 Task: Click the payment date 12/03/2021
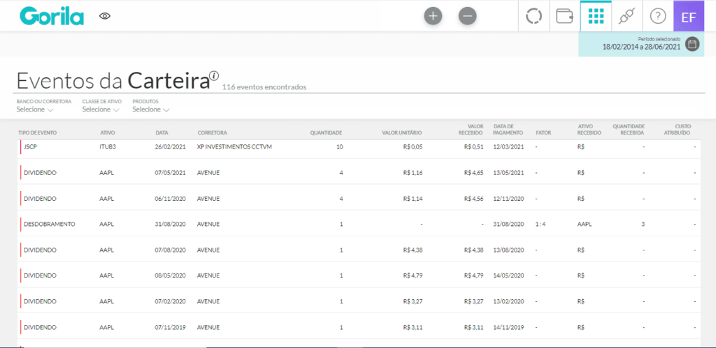point(509,147)
